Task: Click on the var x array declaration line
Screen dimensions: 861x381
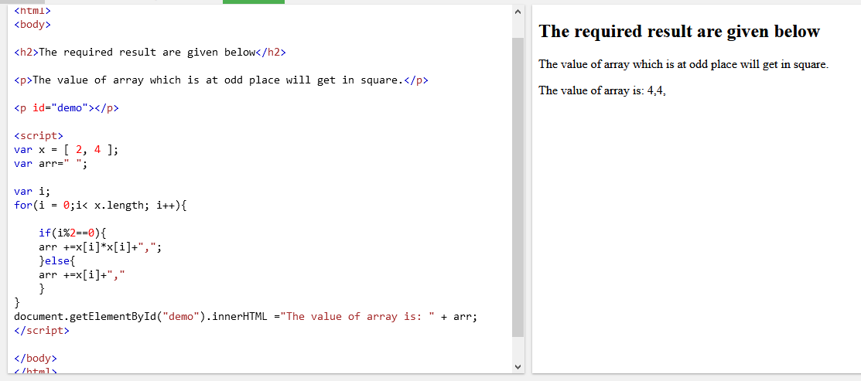Action: coord(67,150)
